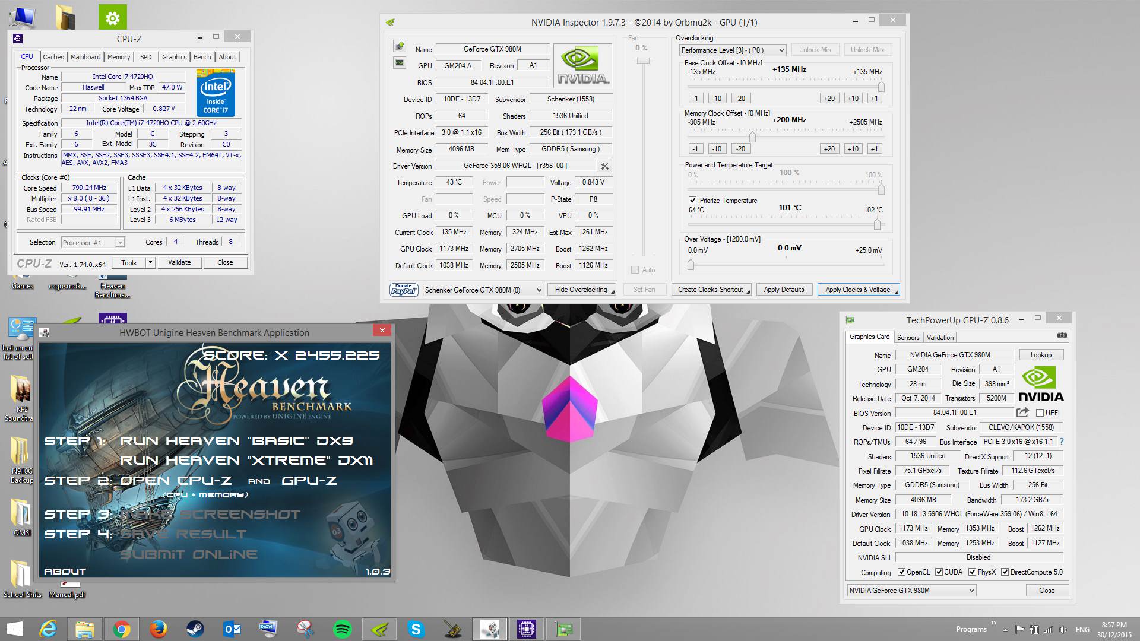The height and width of the screenshot is (641, 1140).
Task: Toggle the Auto fan checkbox
Action: (x=635, y=270)
